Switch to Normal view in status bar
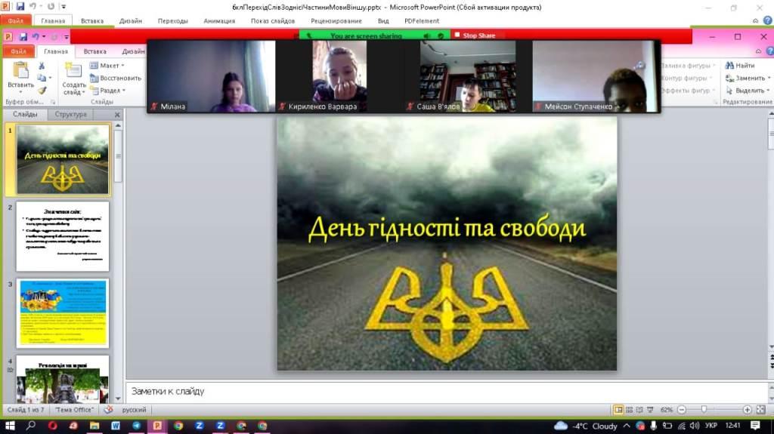774x434 pixels. [x=618, y=410]
